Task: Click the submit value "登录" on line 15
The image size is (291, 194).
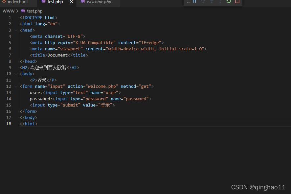Action: click(x=105, y=105)
